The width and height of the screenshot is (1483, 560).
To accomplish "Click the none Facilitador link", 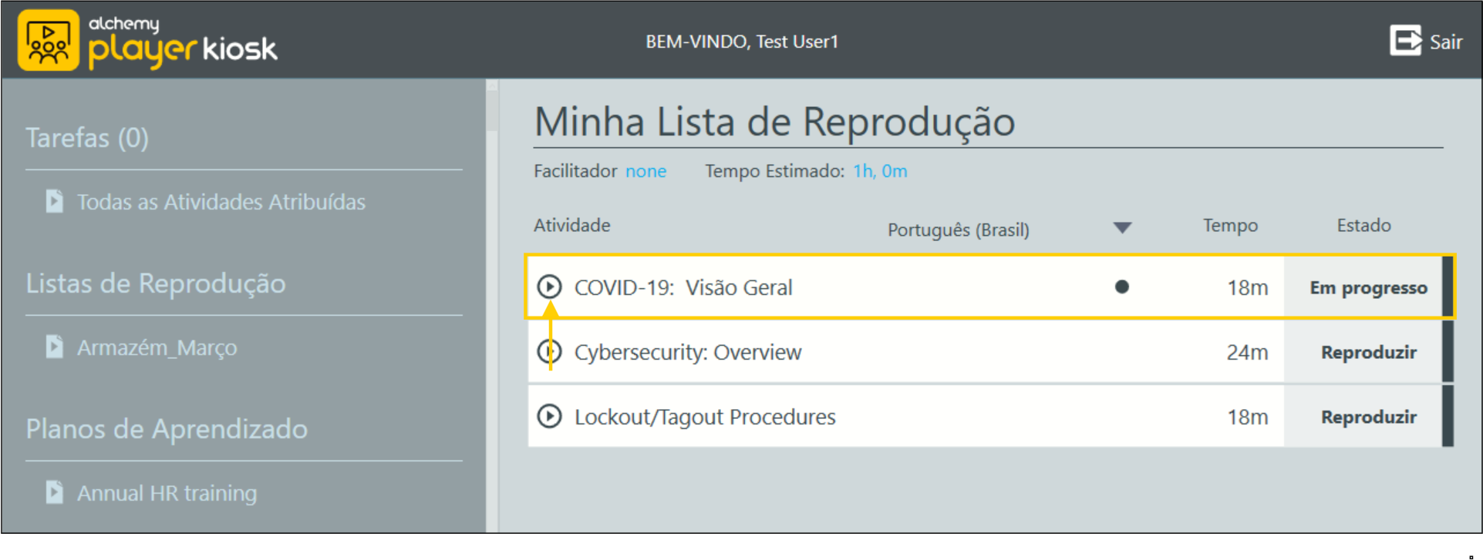I will click(x=645, y=171).
